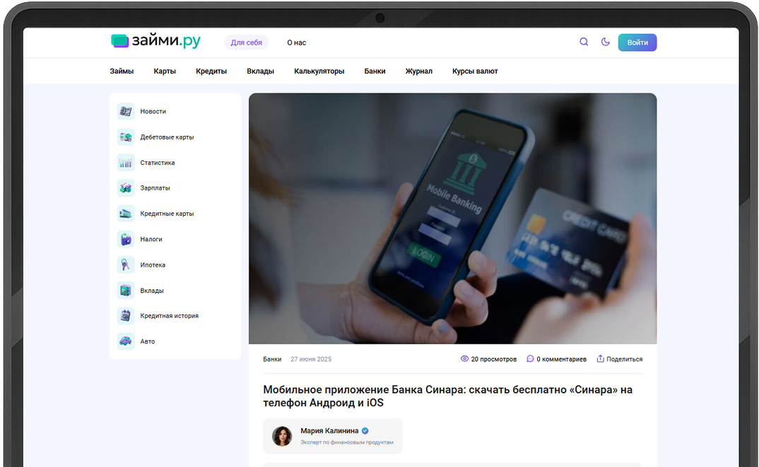Viewport: 759px width, 467px height.
Task: Select the Дебетовые карты sidebar icon
Action: 126,137
